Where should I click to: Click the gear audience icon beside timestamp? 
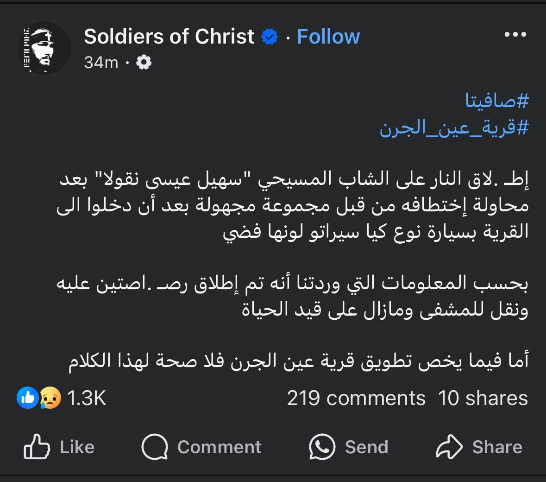click(x=144, y=62)
